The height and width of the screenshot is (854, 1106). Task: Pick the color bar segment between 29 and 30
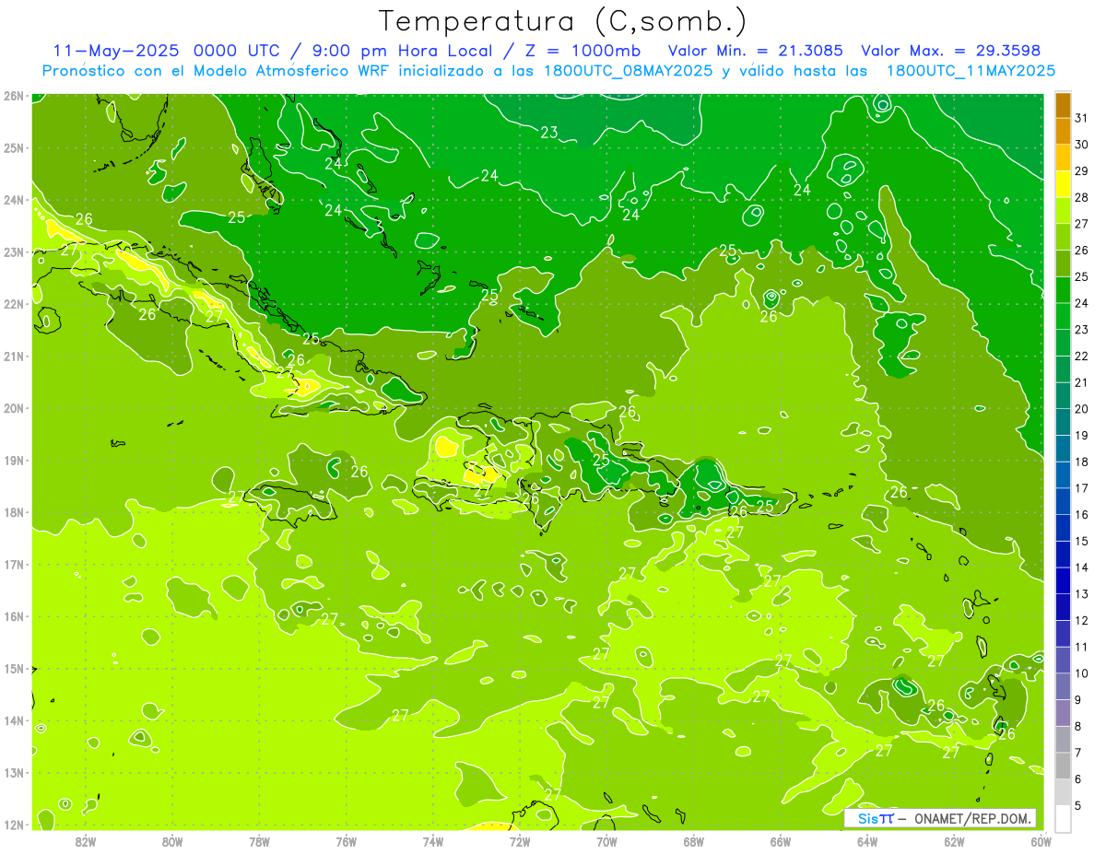click(1063, 158)
